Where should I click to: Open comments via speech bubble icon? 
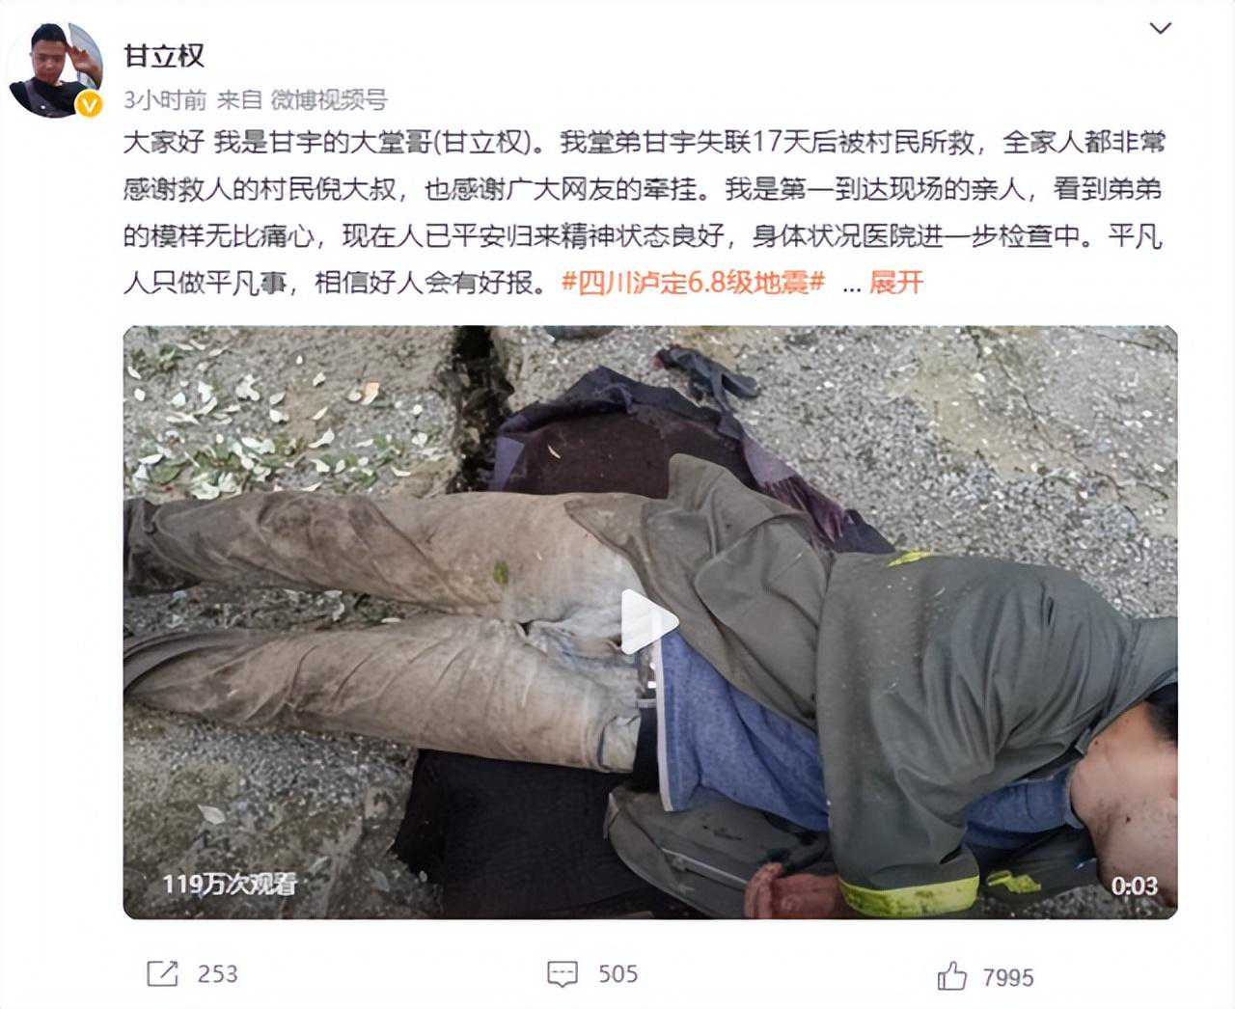click(x=563, y=974)
